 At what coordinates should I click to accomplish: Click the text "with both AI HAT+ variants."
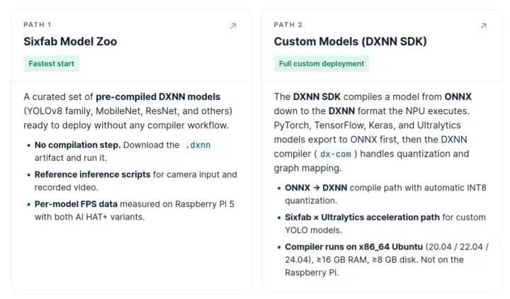coord(89,217)
